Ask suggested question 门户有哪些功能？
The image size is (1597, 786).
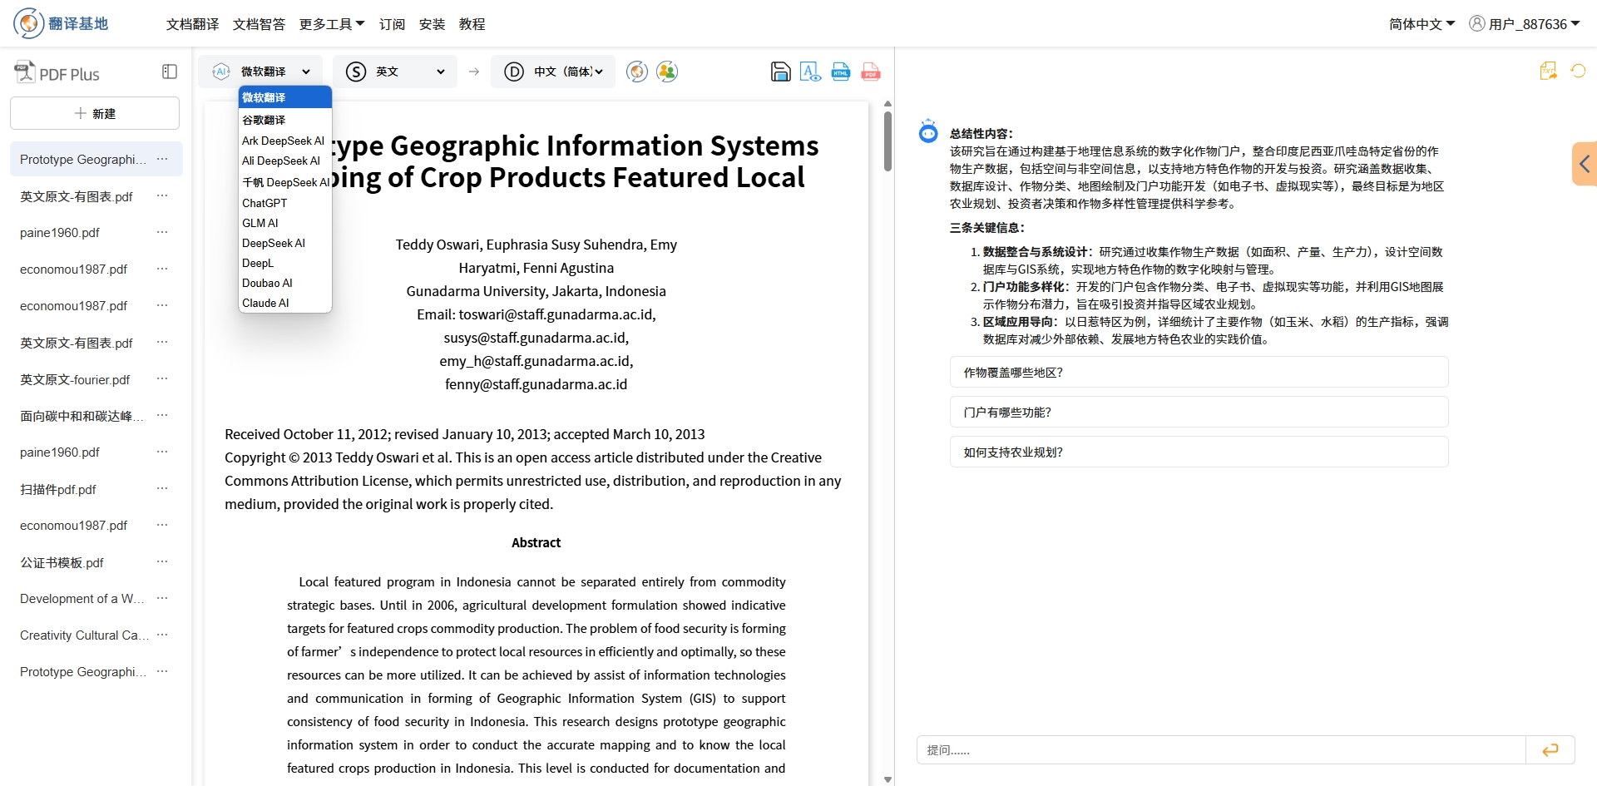(x=1199, y=412)
